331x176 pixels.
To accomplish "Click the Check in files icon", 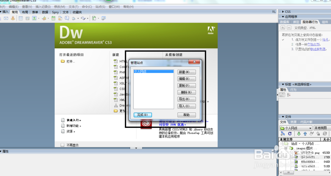I will pos(318,134).
